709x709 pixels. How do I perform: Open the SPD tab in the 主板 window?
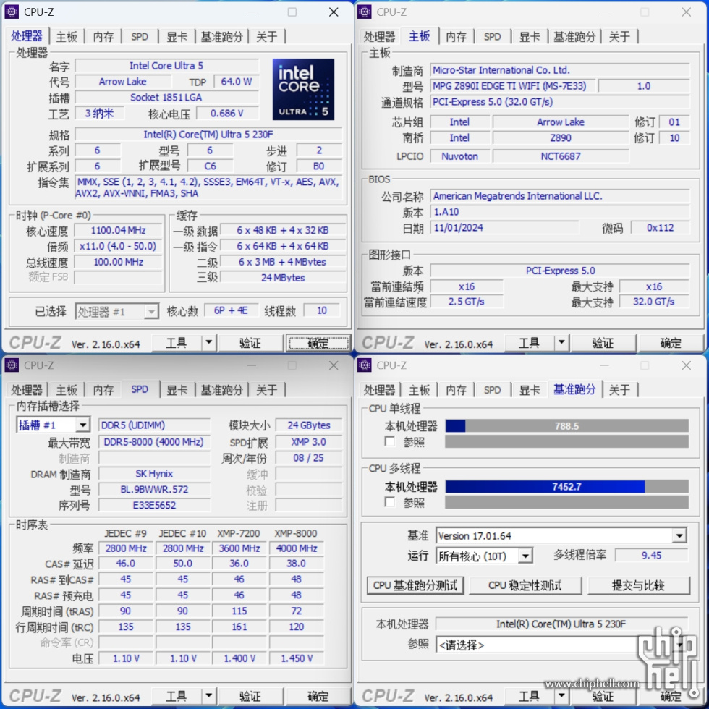coord(493,37)
